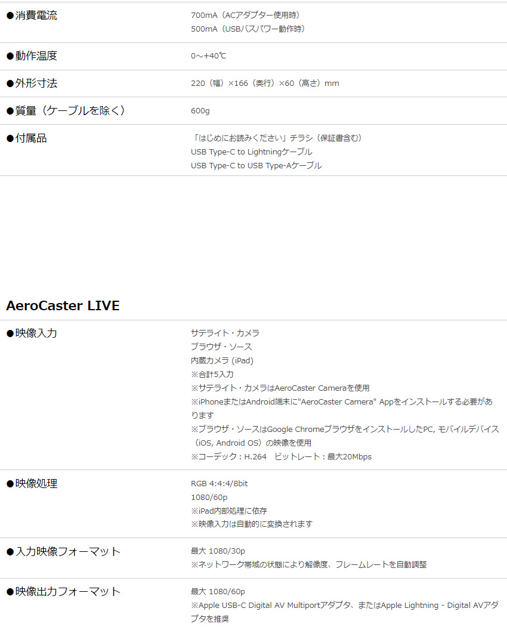Select the 消費電流 spec label

[x=32, y=16]
